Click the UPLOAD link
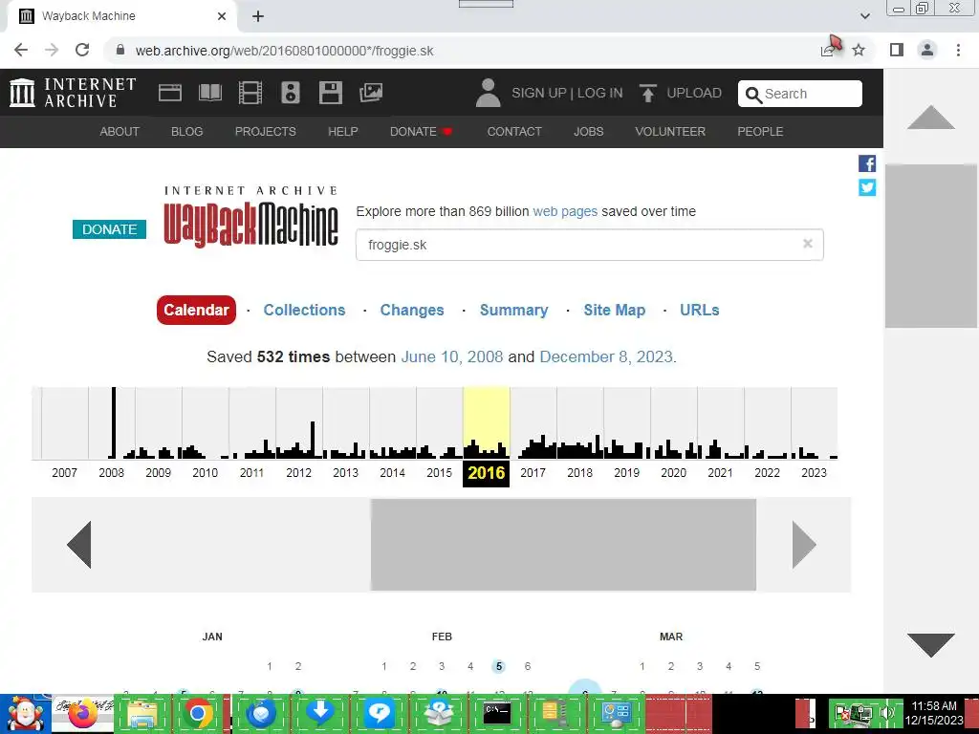 pyautogui.click(x=694, y=93)
